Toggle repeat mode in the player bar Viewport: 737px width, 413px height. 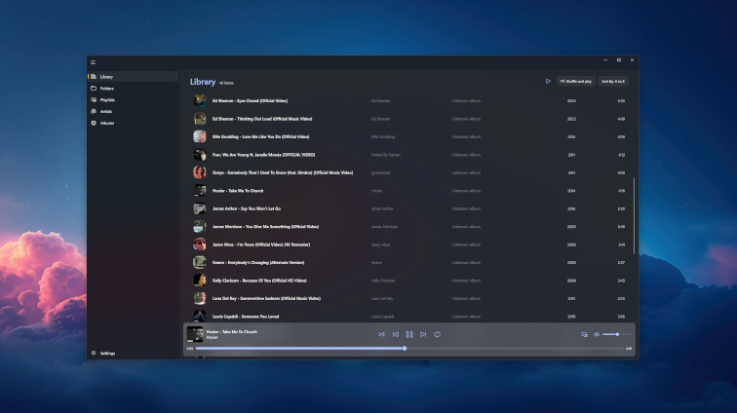438,334
